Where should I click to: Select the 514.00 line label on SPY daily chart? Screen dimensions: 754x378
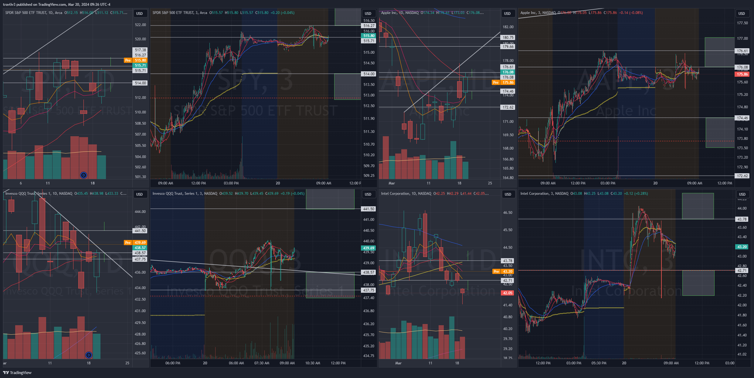[140, 83]
